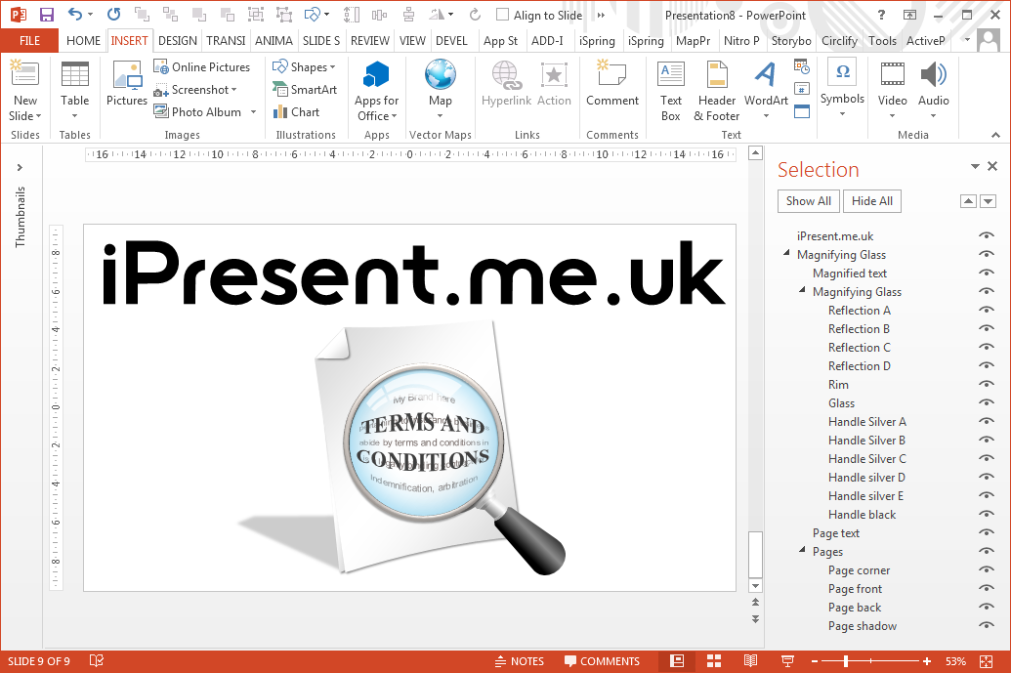Screen dimensions: 1011x673
Task: Insert a Chart
Action: pyautogui.click(x=297, y=112)
